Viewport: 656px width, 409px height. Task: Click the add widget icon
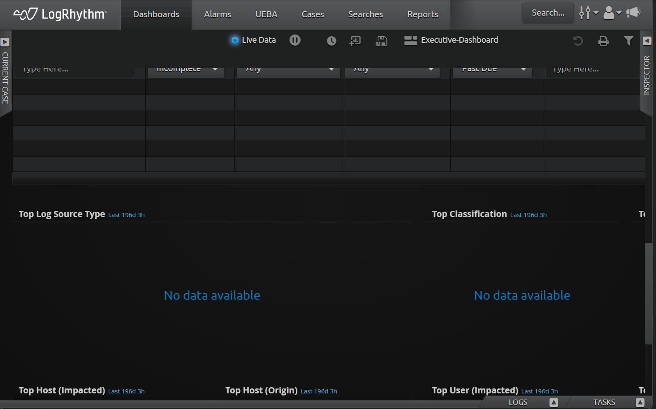point(355,41)
